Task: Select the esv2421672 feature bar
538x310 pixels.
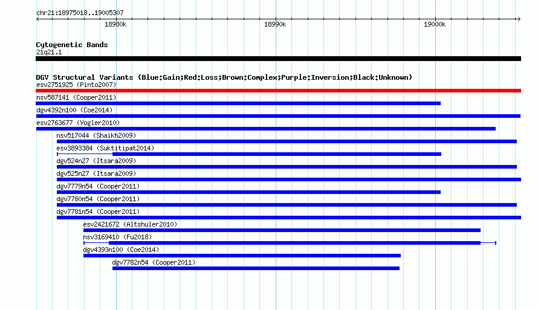Action: 282,230
